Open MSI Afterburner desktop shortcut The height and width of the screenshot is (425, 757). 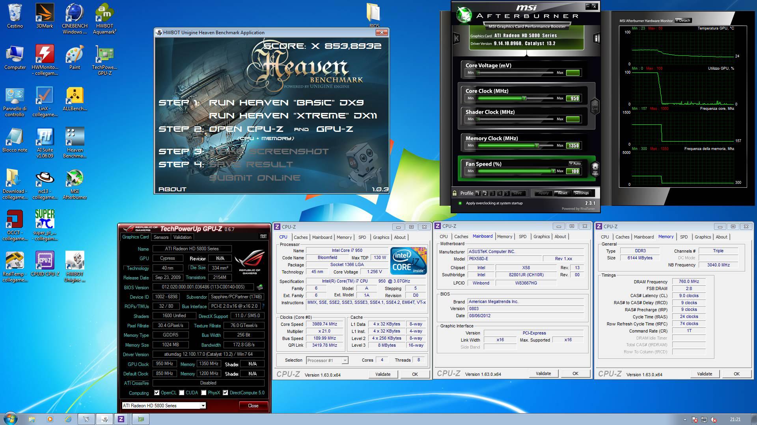point(75,184)
